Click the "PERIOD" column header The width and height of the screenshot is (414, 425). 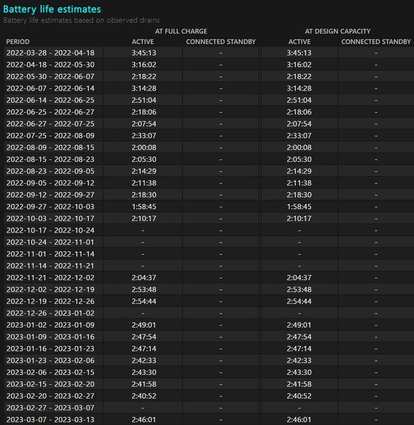[17, 42]
